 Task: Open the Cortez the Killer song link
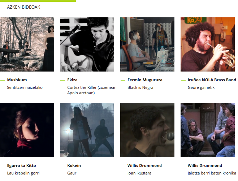click(92, 90)
